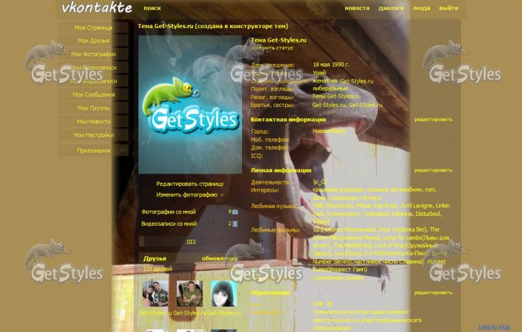
Task: Expand arrow next to Изменить фотографию
Action: (222, 195)
